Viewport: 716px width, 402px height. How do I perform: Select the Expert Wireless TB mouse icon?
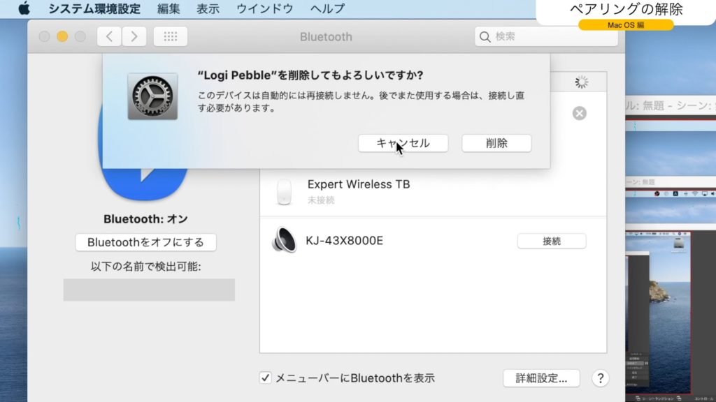tap(284, 191)
